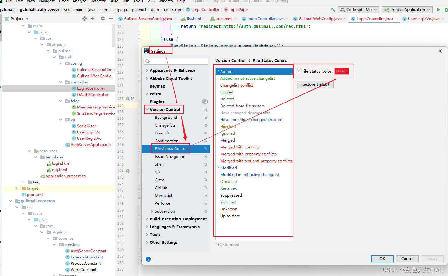Open the Navigate menu
Screen dimensions: 448x276
pos(47,1)
